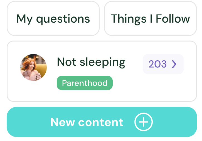Switch to the Things I Follow tab
202x141 pixels.
[x=151, y=18]
